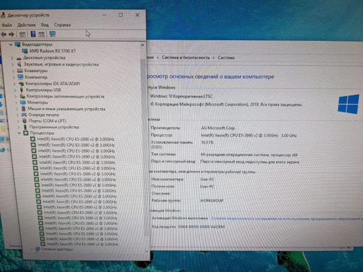Open the Файл menu

[7, 25]
